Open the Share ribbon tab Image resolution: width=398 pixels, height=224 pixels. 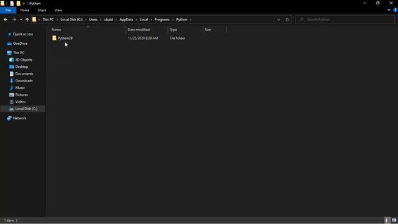point(42,10)
